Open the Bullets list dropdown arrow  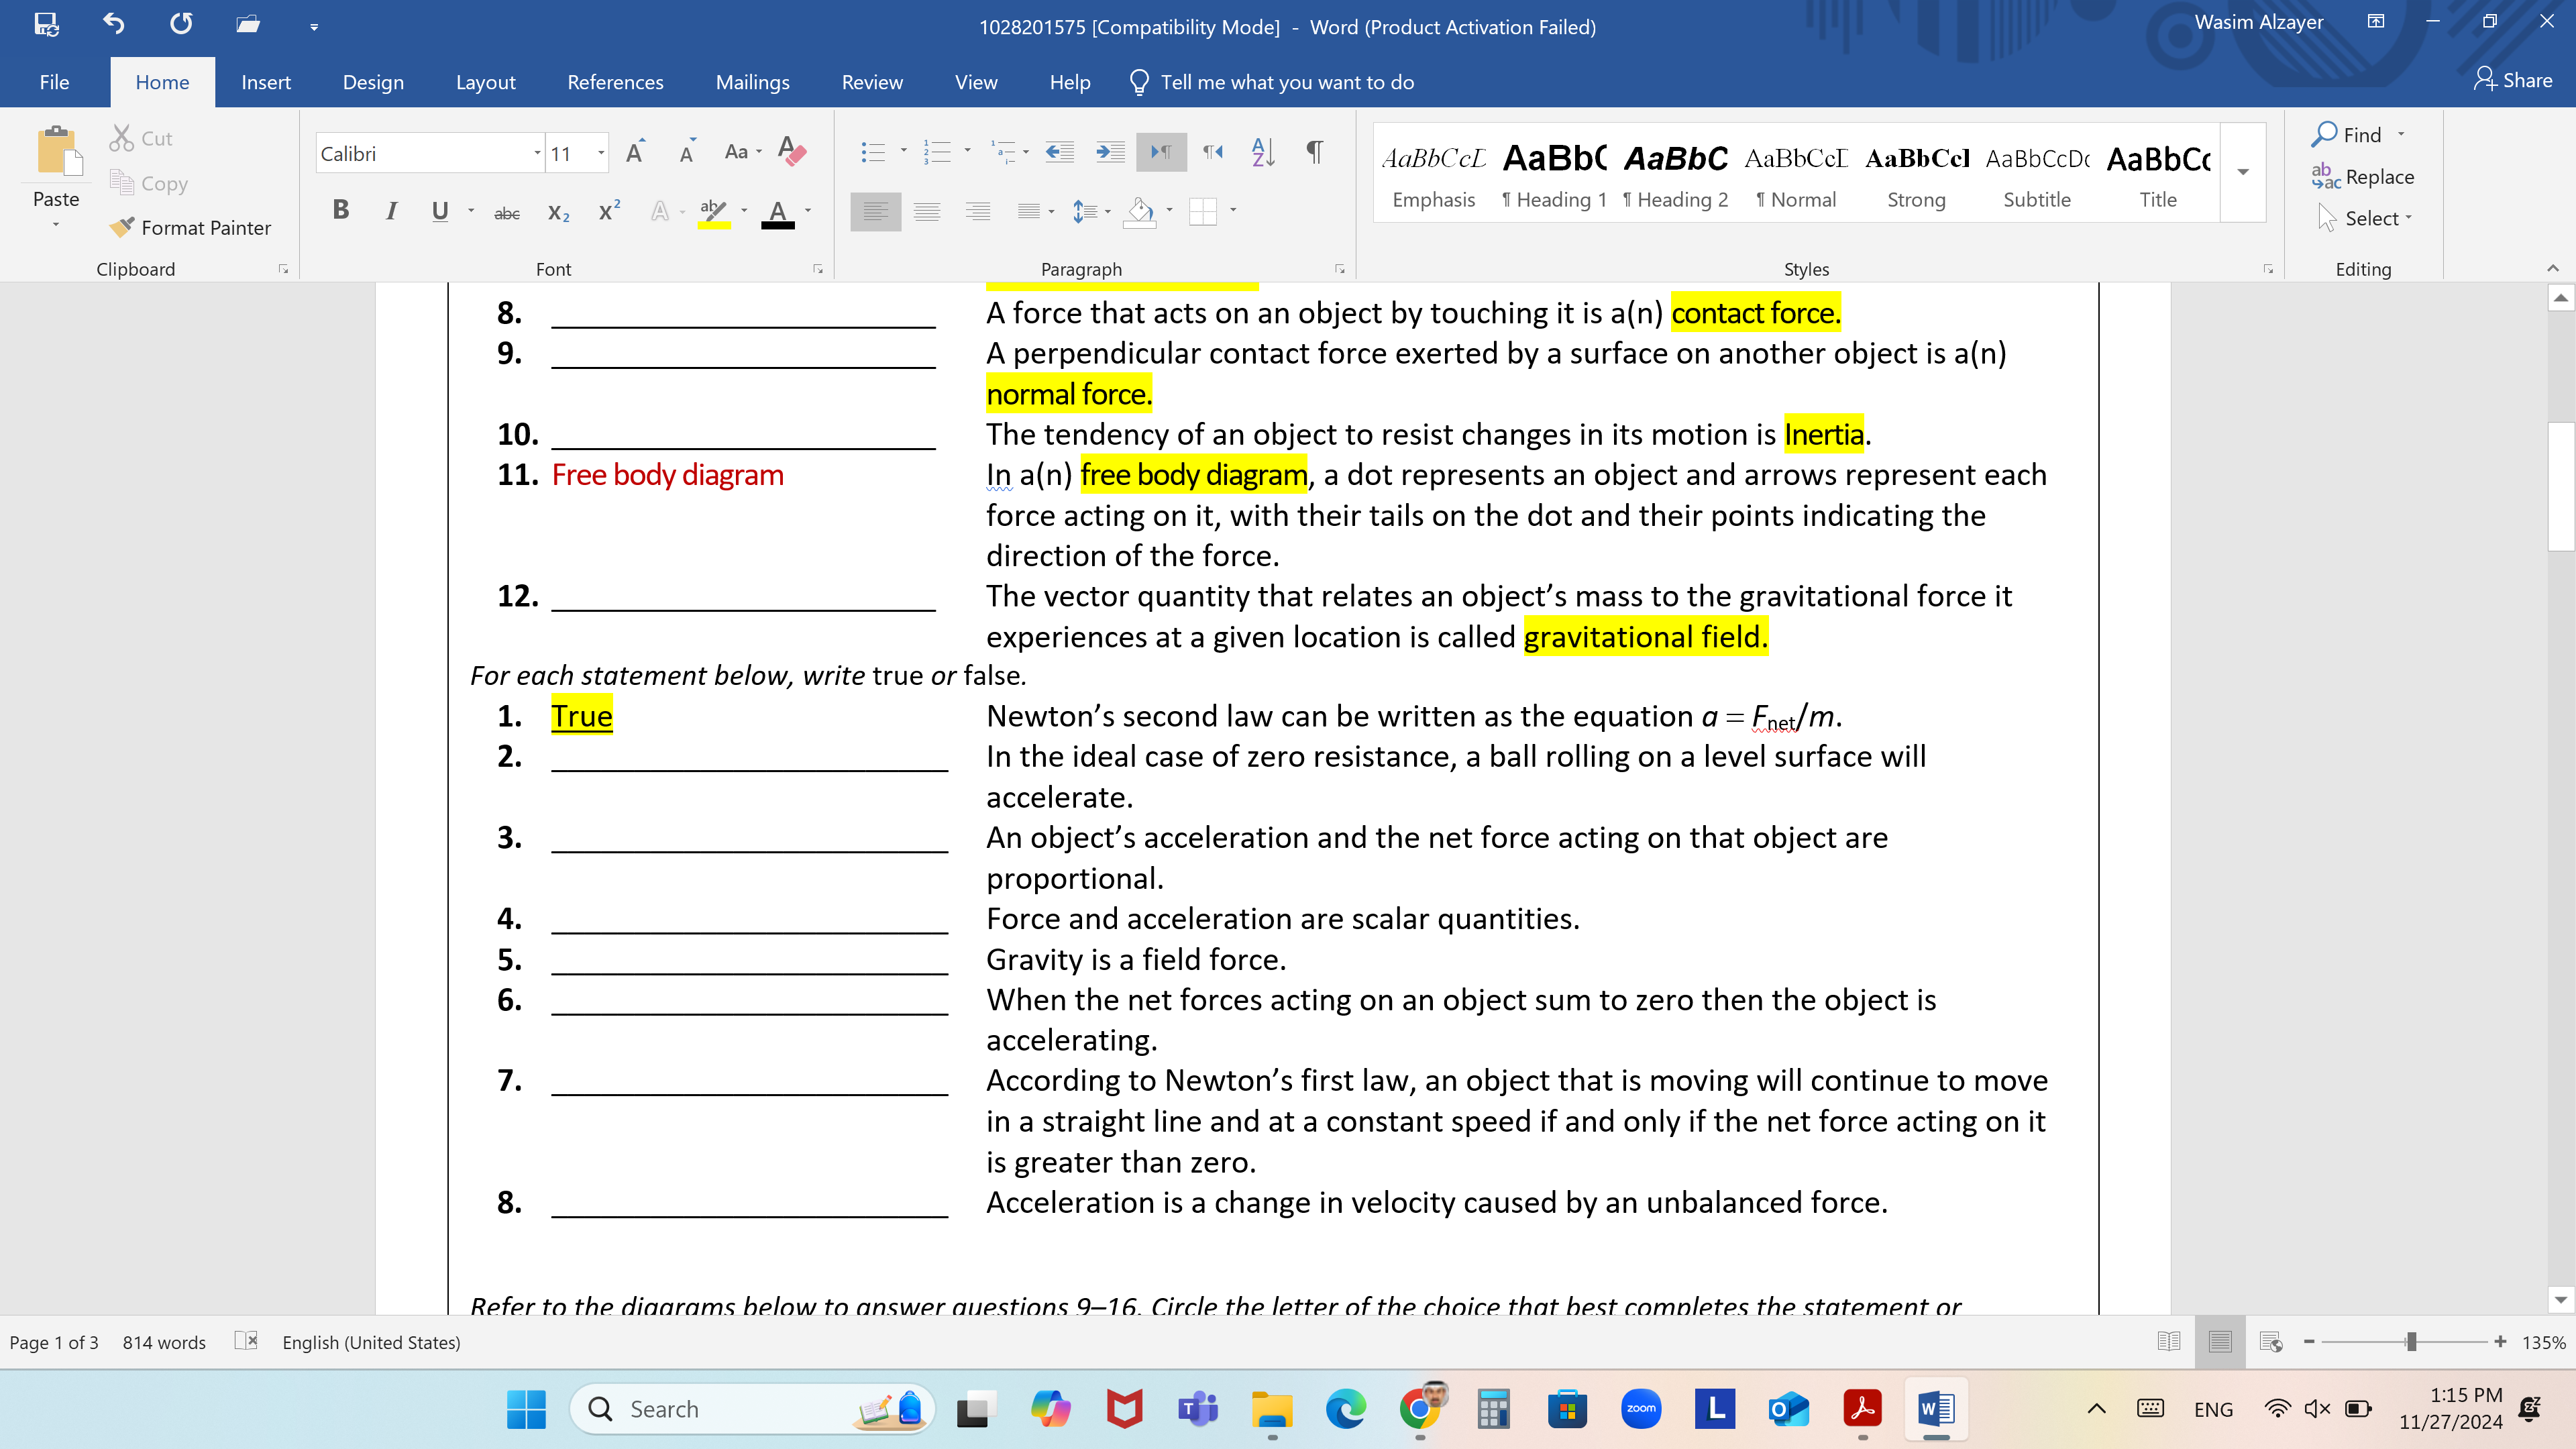point(904,151)
